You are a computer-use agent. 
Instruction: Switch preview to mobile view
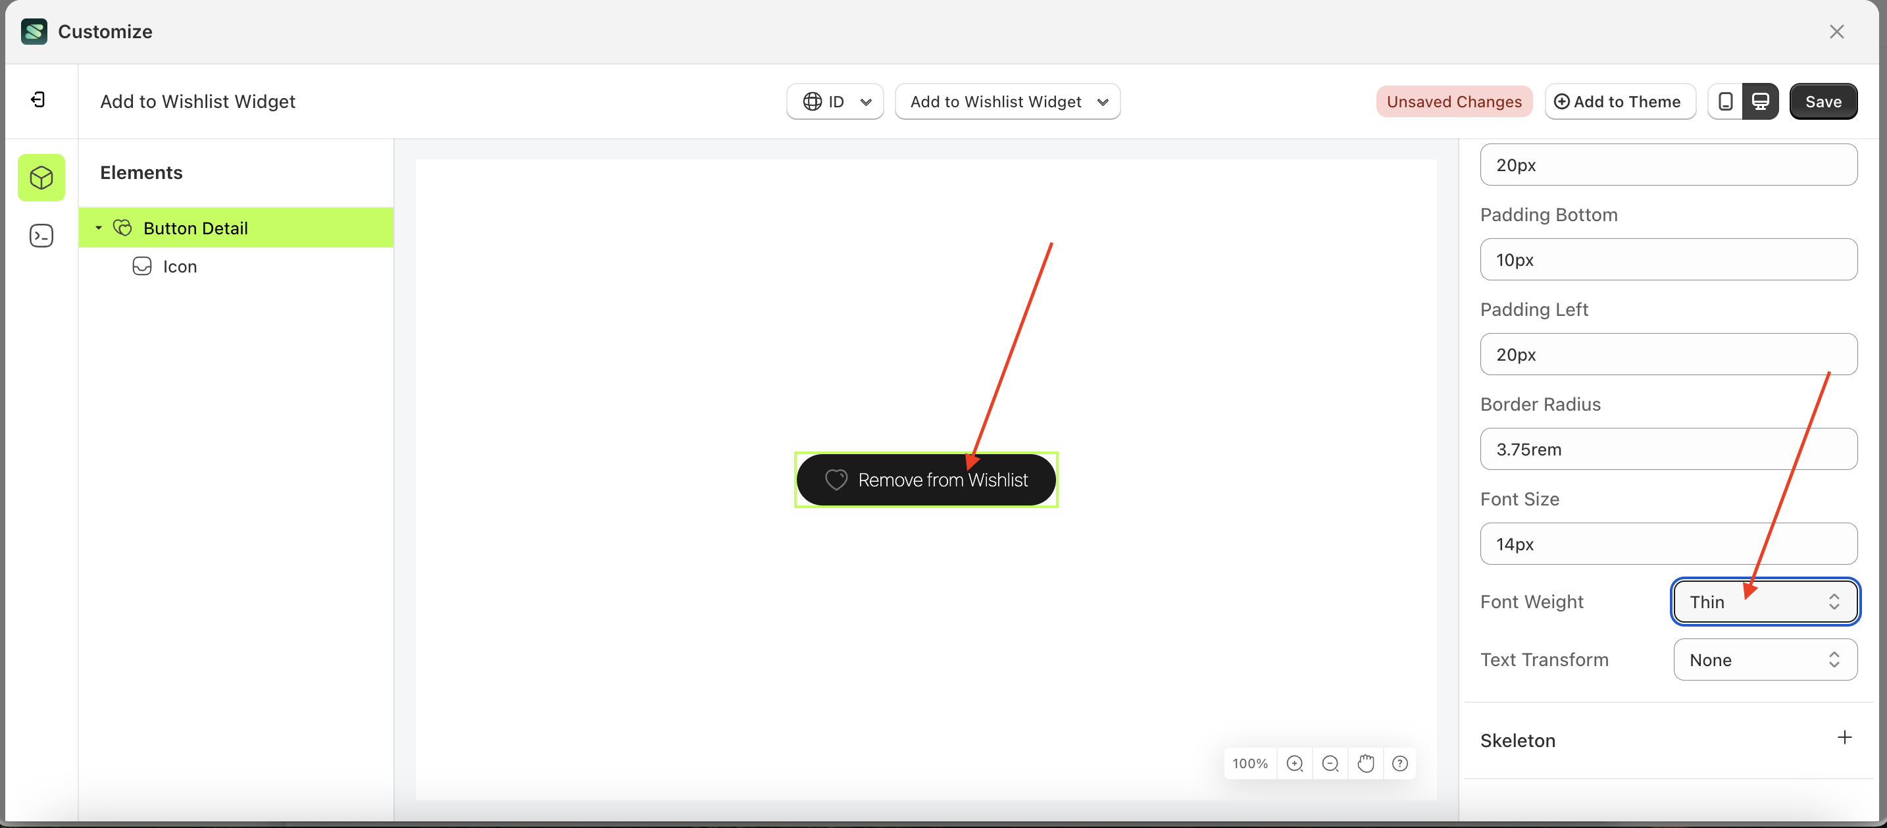click(x=1726, y=101)
